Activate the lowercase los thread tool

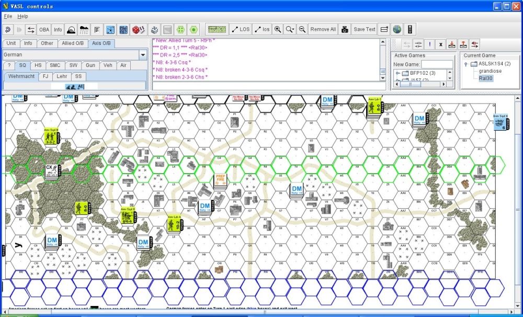click(x=262, y=30)
